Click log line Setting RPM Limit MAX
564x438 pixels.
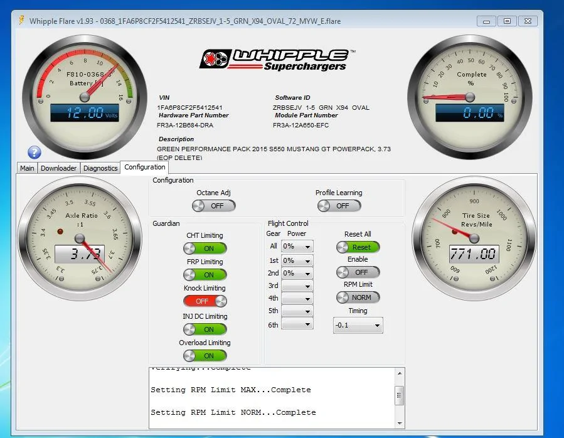(231, 390)
